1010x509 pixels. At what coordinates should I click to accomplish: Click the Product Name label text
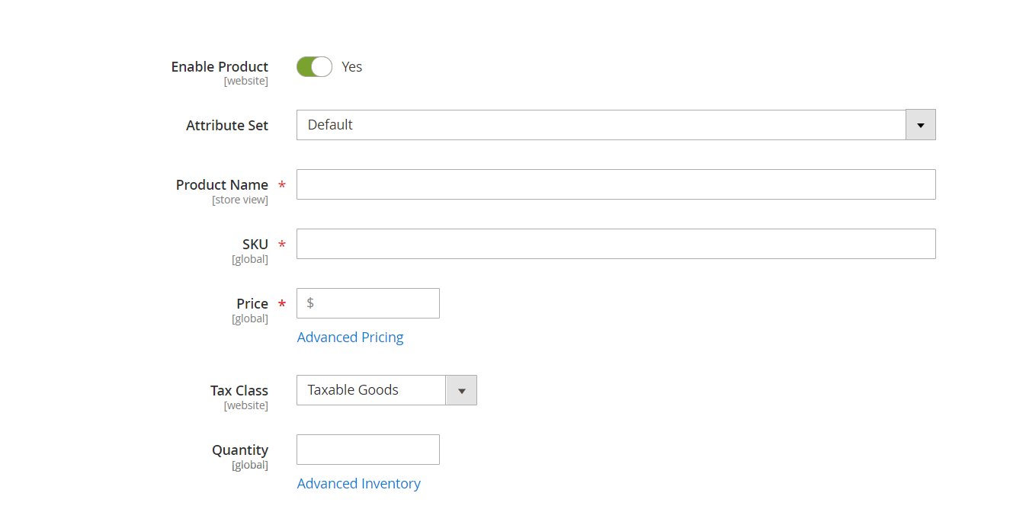click(x=222, y=185)
